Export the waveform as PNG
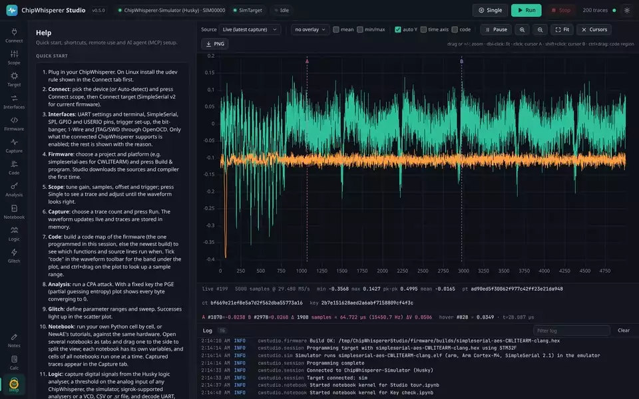Viewport: 639px width, 399px height. (215, 44)
